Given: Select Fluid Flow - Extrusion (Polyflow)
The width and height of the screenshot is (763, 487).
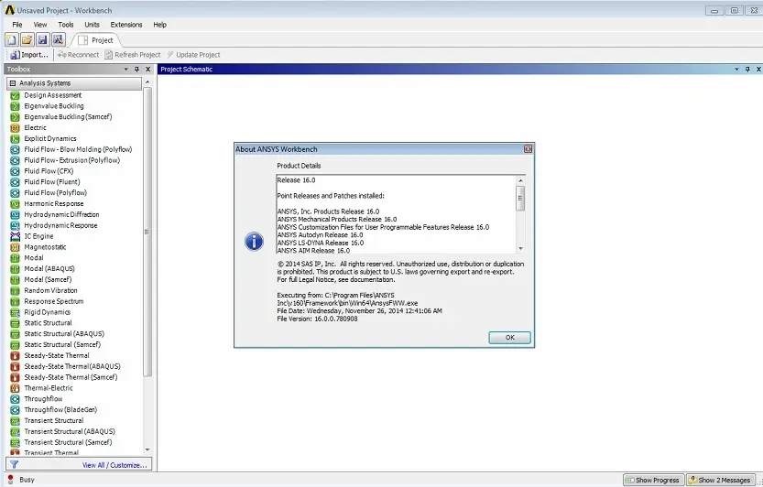Looking at the screenshot, I should [x=72, y=160].
